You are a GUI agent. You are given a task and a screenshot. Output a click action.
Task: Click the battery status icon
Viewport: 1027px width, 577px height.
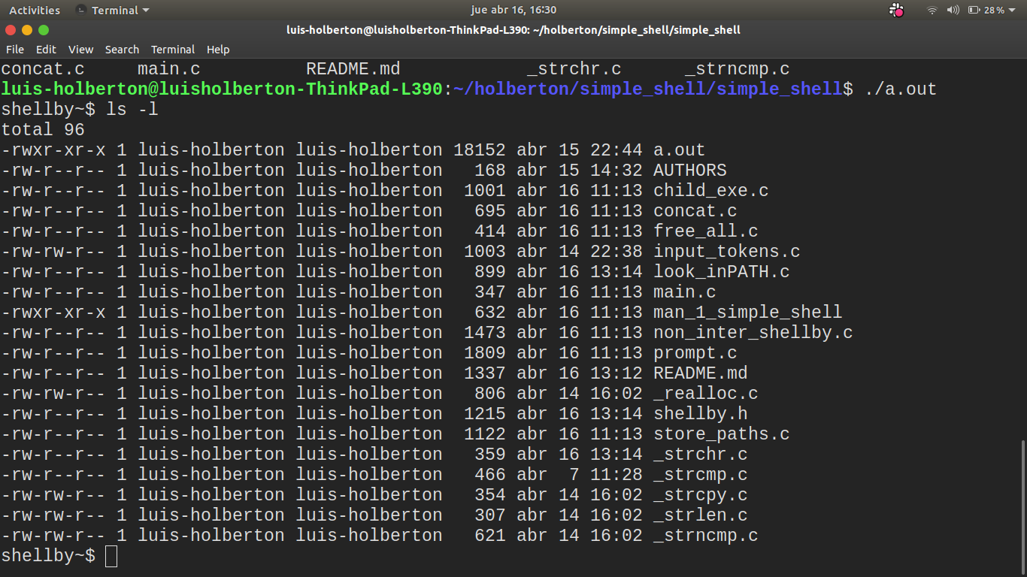[973, 10]
